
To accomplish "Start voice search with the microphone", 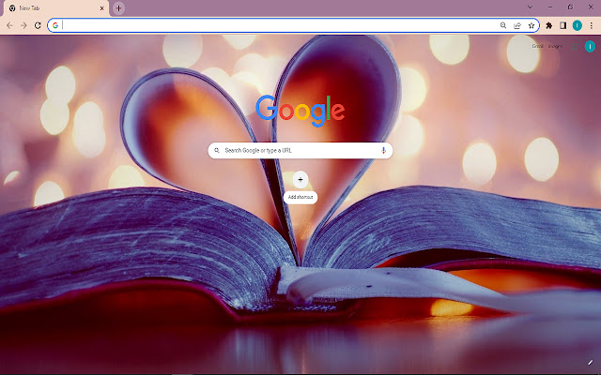I will click(x=384, y=150).
